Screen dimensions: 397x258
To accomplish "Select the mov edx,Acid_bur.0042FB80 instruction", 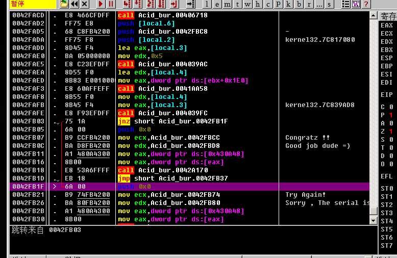I will coord(169,203).
